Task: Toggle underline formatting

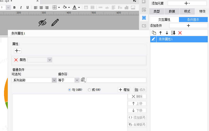Action: pos(27,8)
